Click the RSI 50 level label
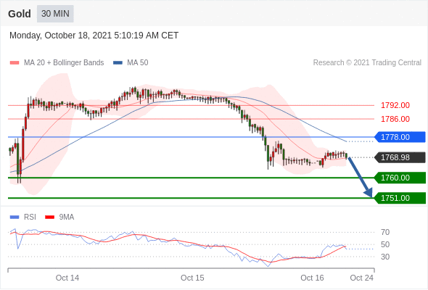This screenshot has height=290, width=428. coord(385,245)
